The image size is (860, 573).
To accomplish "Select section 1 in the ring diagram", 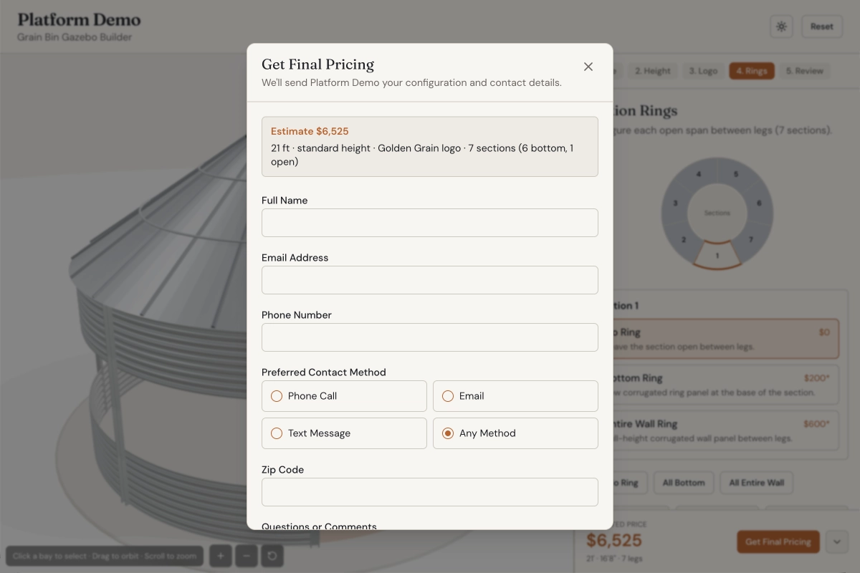I will coord(717,255).
